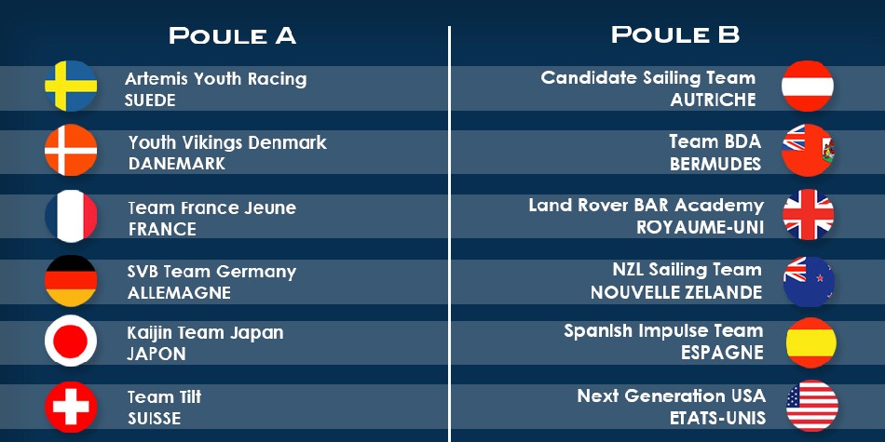885x442 pixels.
Task: Click the Denmark flag icon
Action: pos(71,150)
